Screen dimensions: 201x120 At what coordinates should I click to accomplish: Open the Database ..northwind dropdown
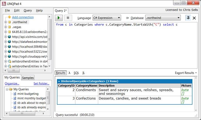(163, 18)
